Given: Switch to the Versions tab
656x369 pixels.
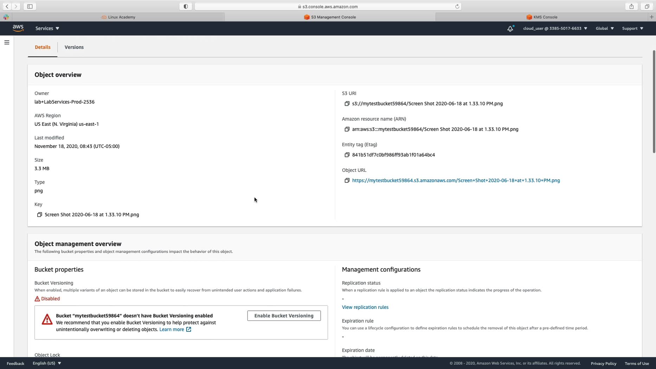Looking at the screenshot, I should [74, 47].
